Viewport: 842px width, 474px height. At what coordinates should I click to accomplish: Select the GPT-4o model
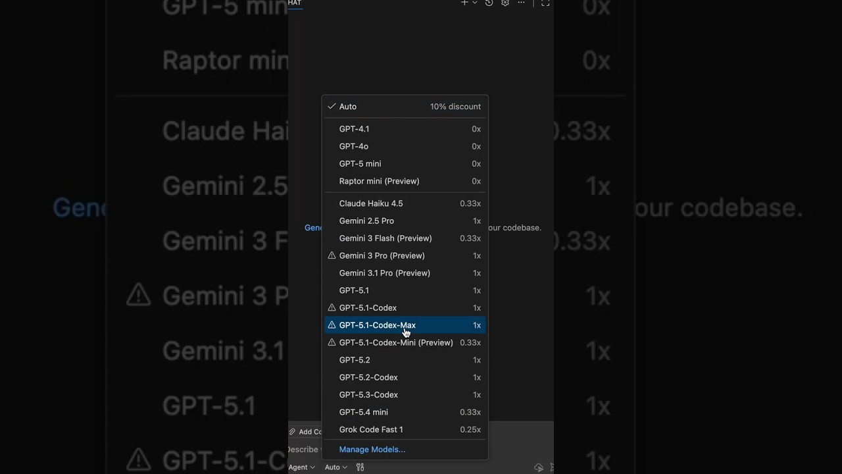(x=405, y=146)
